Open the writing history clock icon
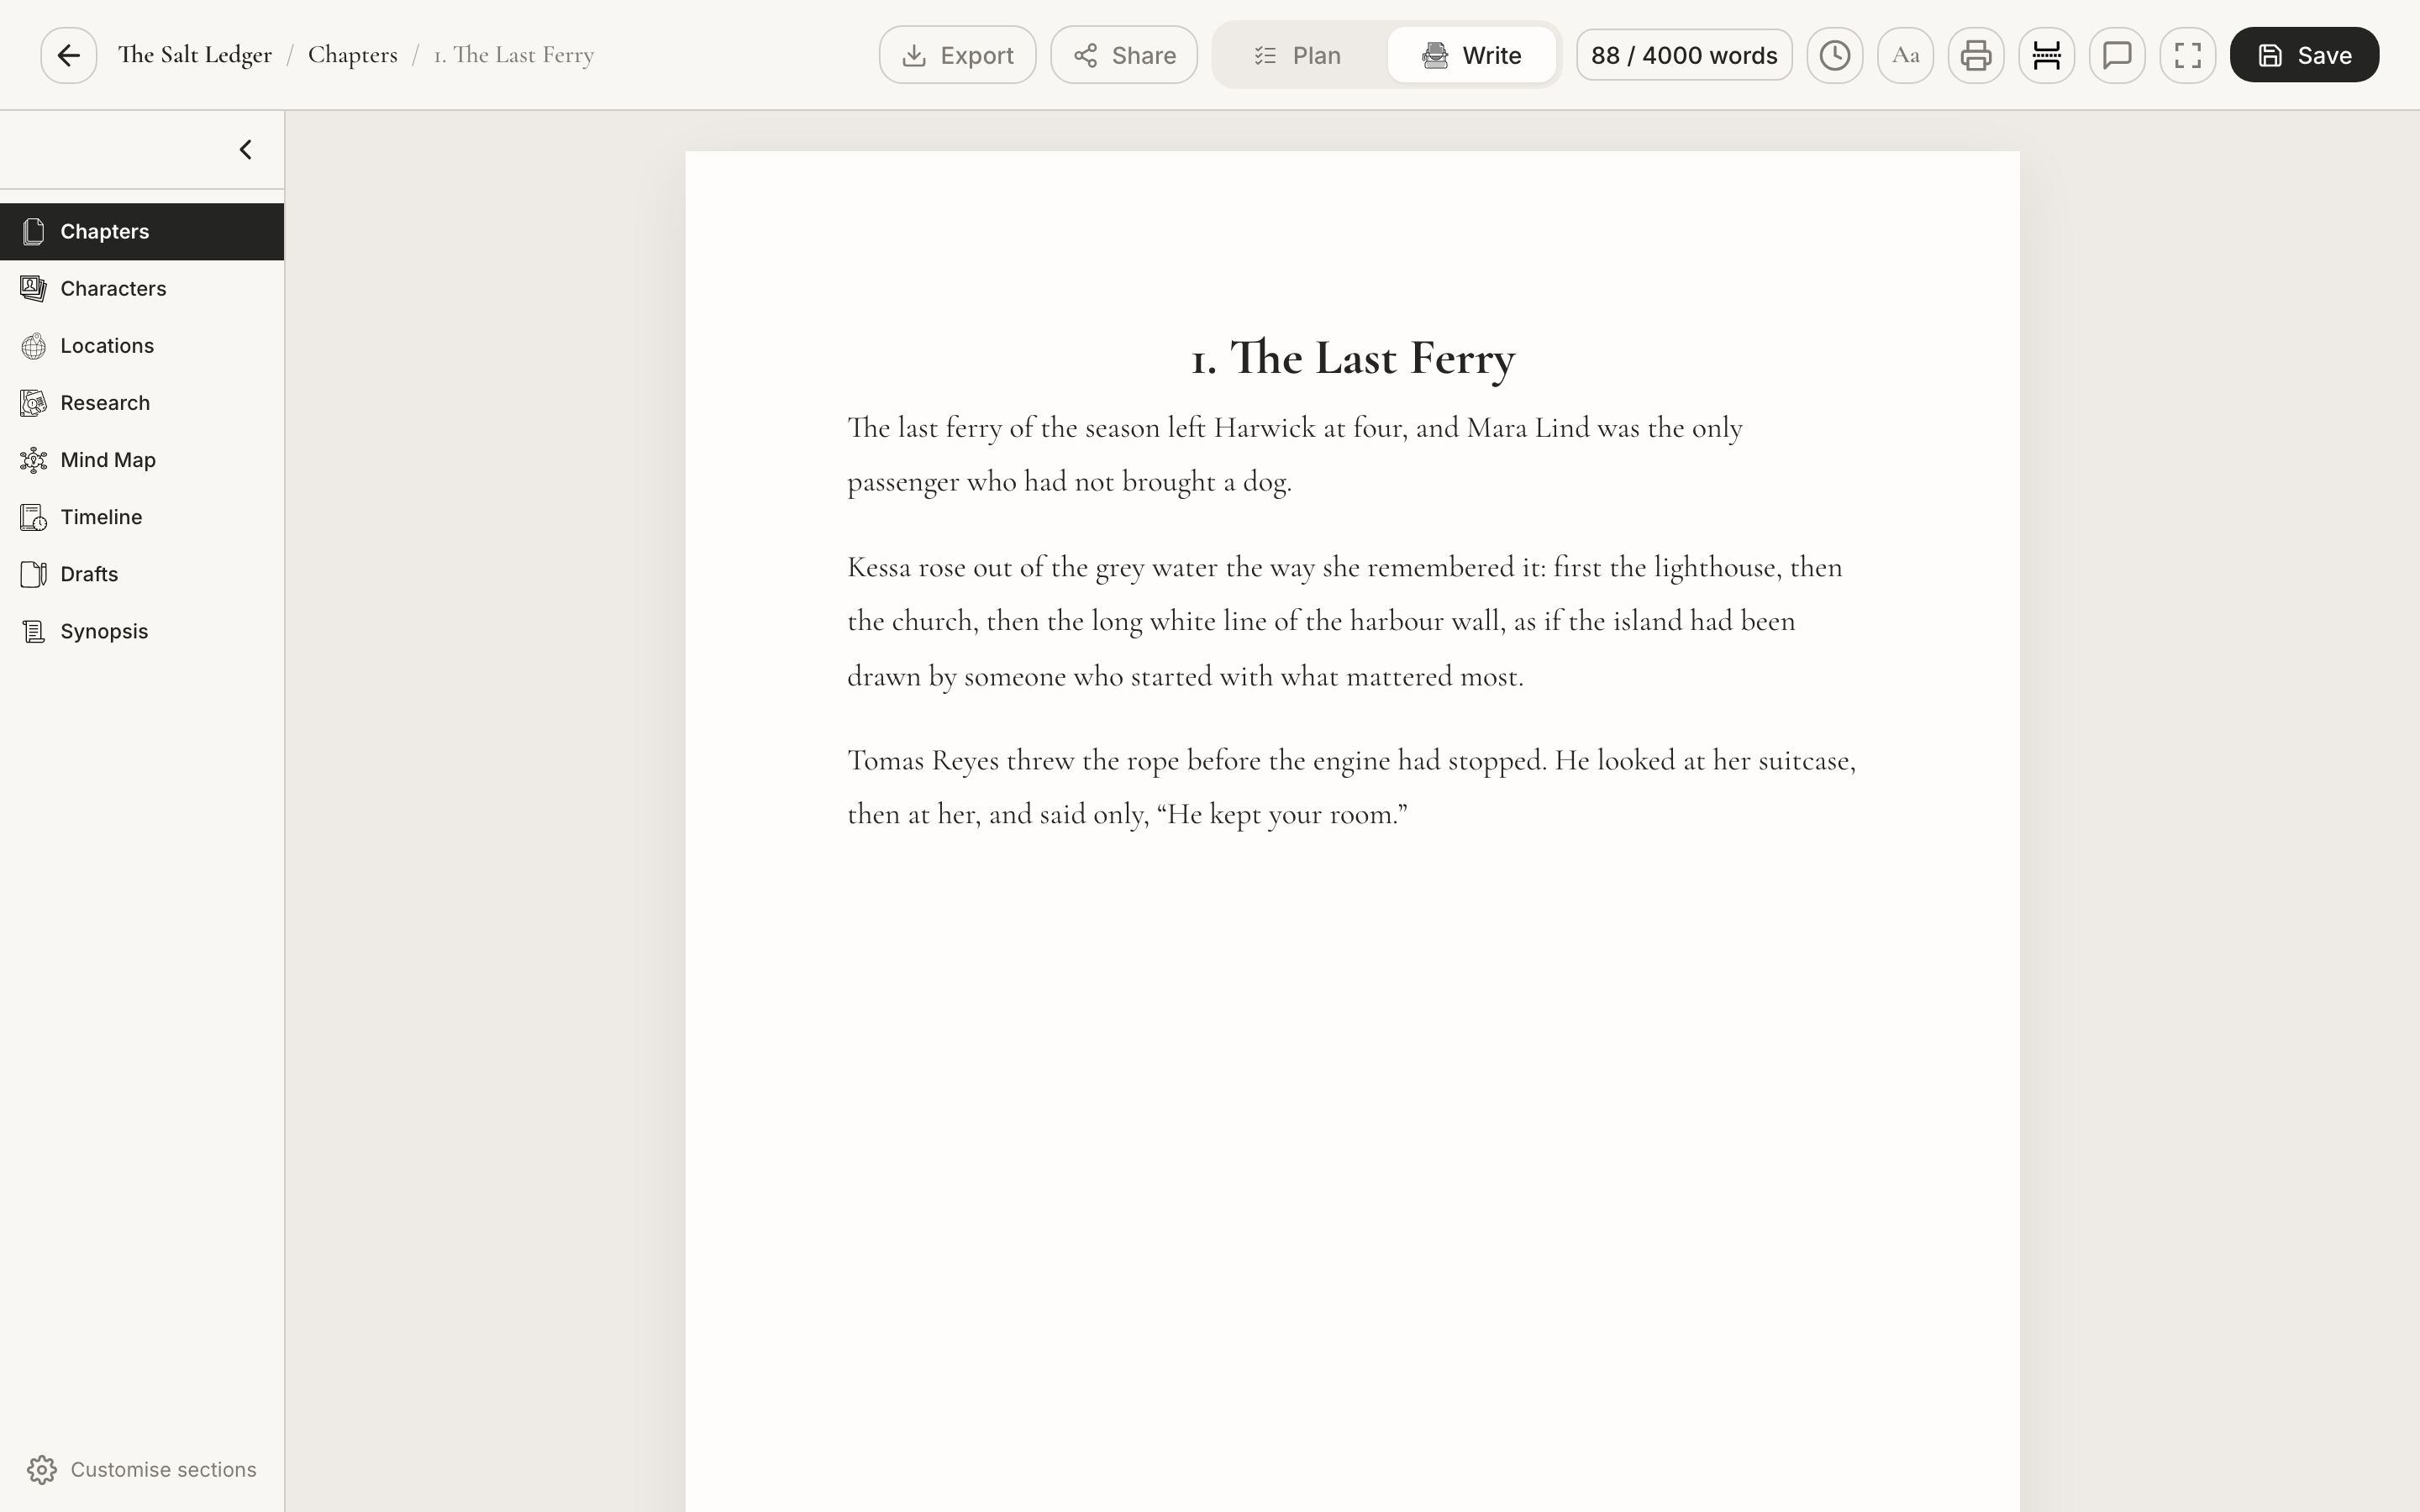The image size is (2420, 1512). click(x=1834, y=55)
